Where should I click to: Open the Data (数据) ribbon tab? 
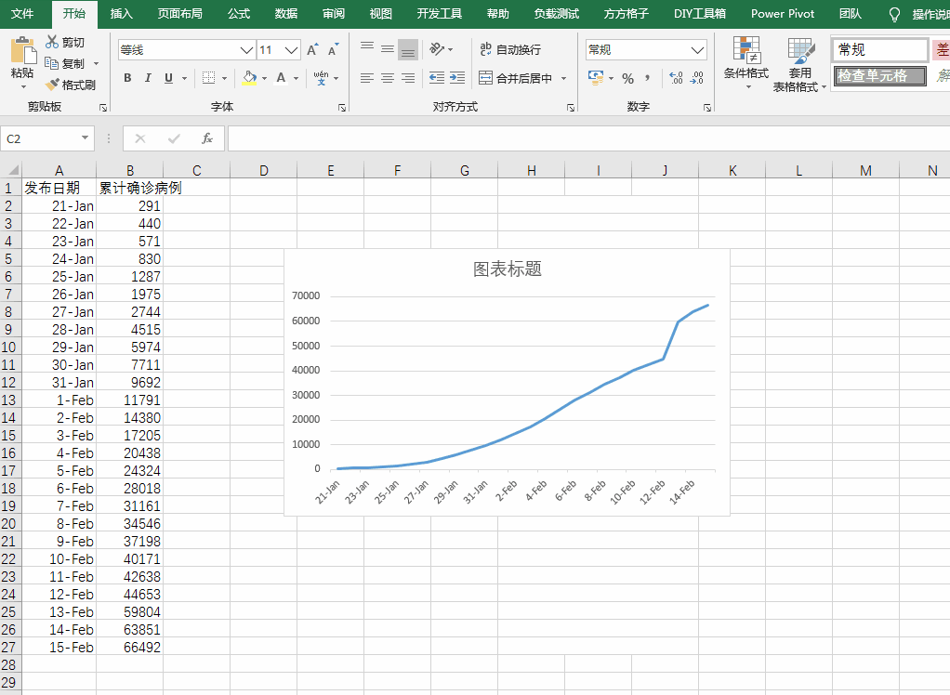pos(286,14)
